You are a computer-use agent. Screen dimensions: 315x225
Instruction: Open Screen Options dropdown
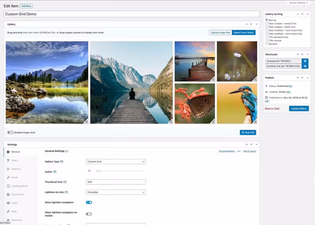tap(298, 3)
